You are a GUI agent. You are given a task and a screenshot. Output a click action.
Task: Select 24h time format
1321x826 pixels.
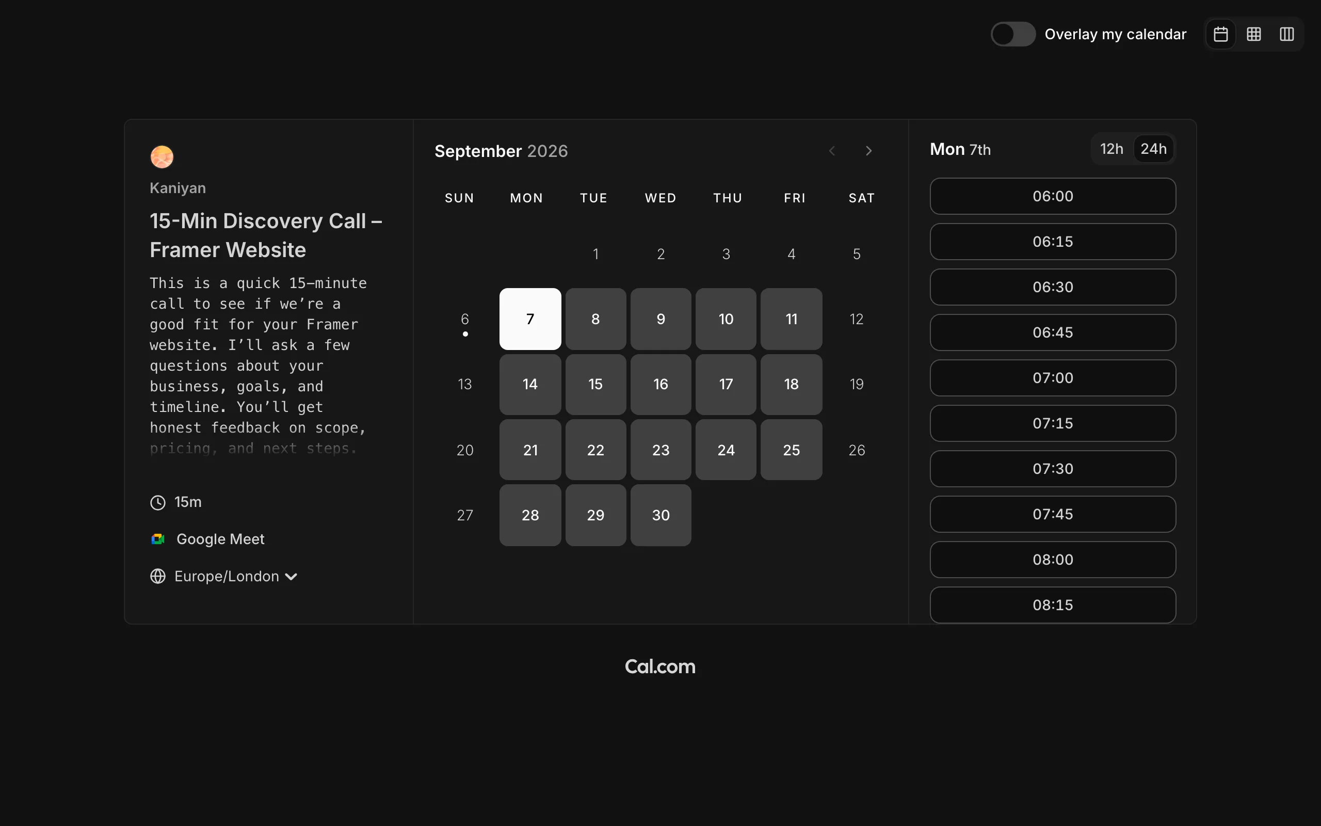pos(1153,149)
